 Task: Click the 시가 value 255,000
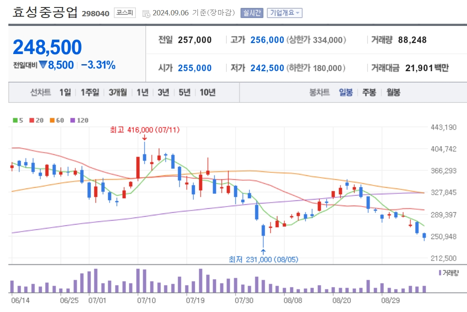pyautogui.click(x=195, y=68)
